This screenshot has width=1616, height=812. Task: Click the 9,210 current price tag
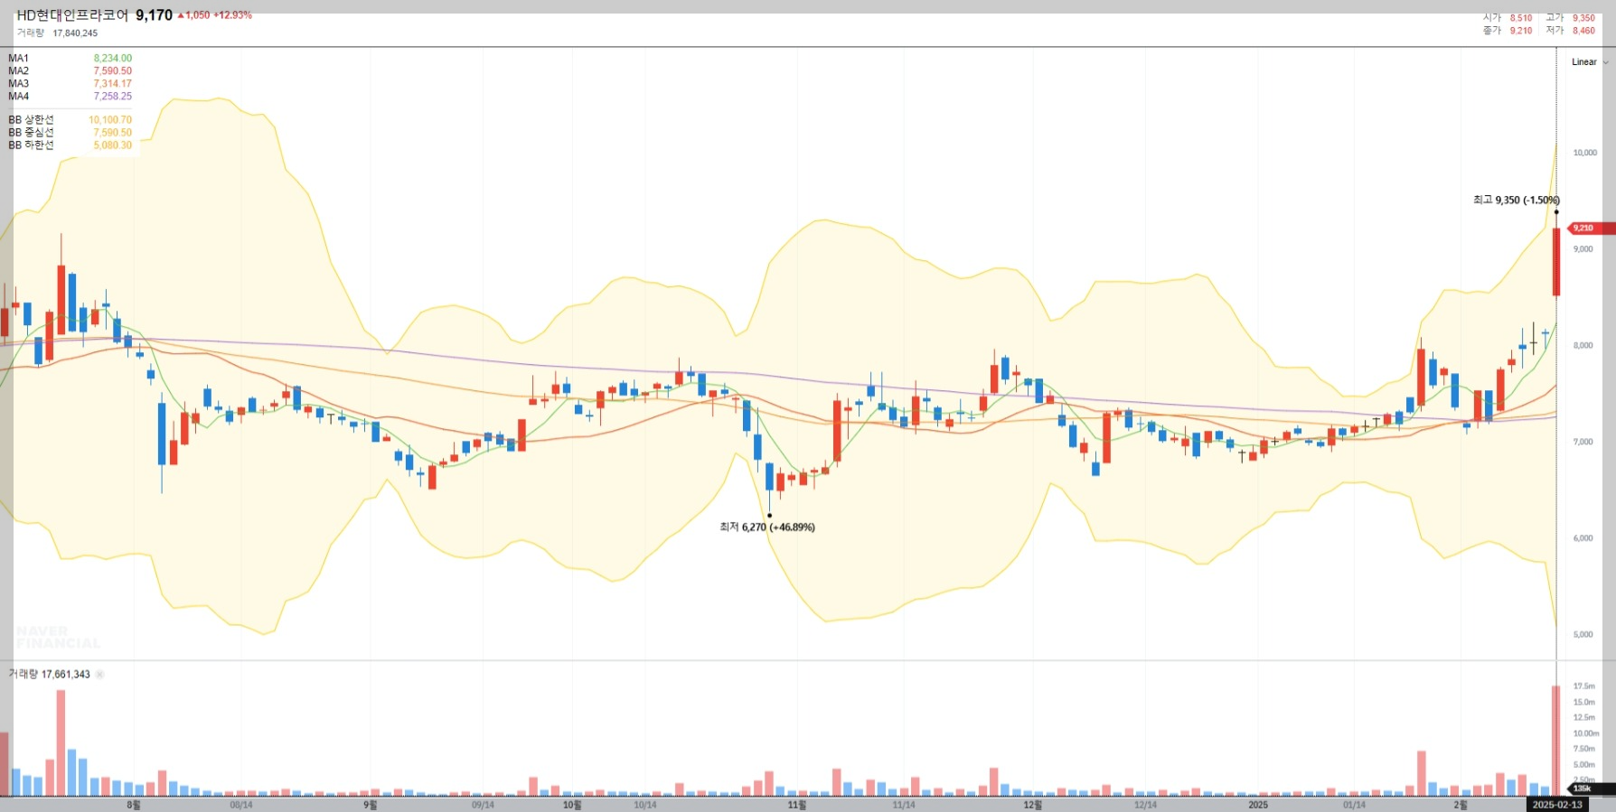pos(1592,229)
